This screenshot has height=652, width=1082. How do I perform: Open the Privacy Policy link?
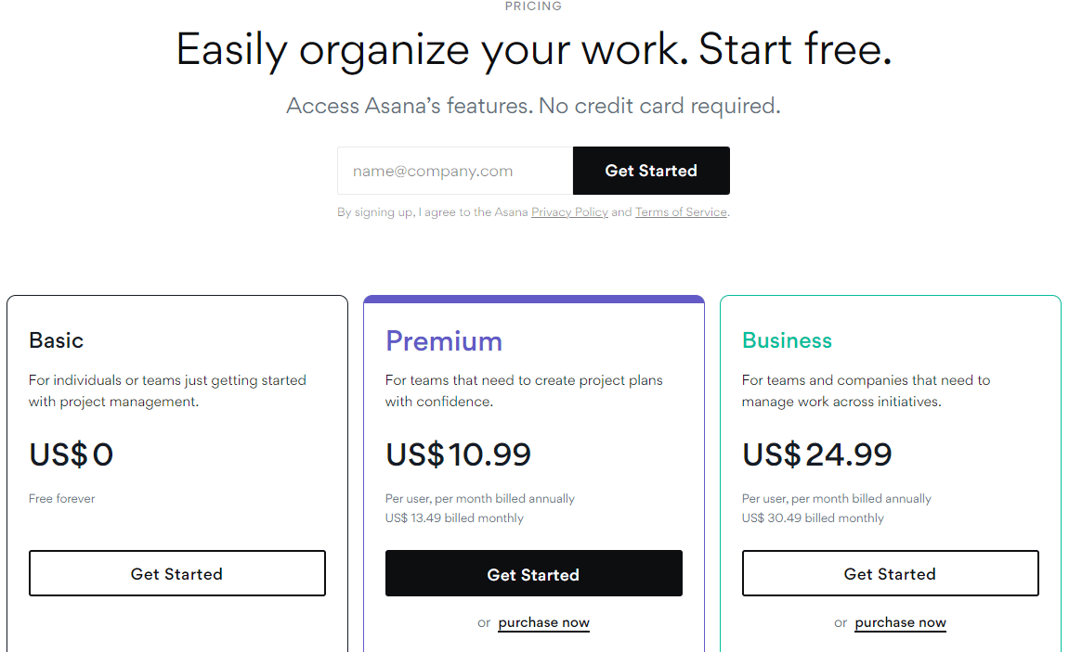click(569, 211)
